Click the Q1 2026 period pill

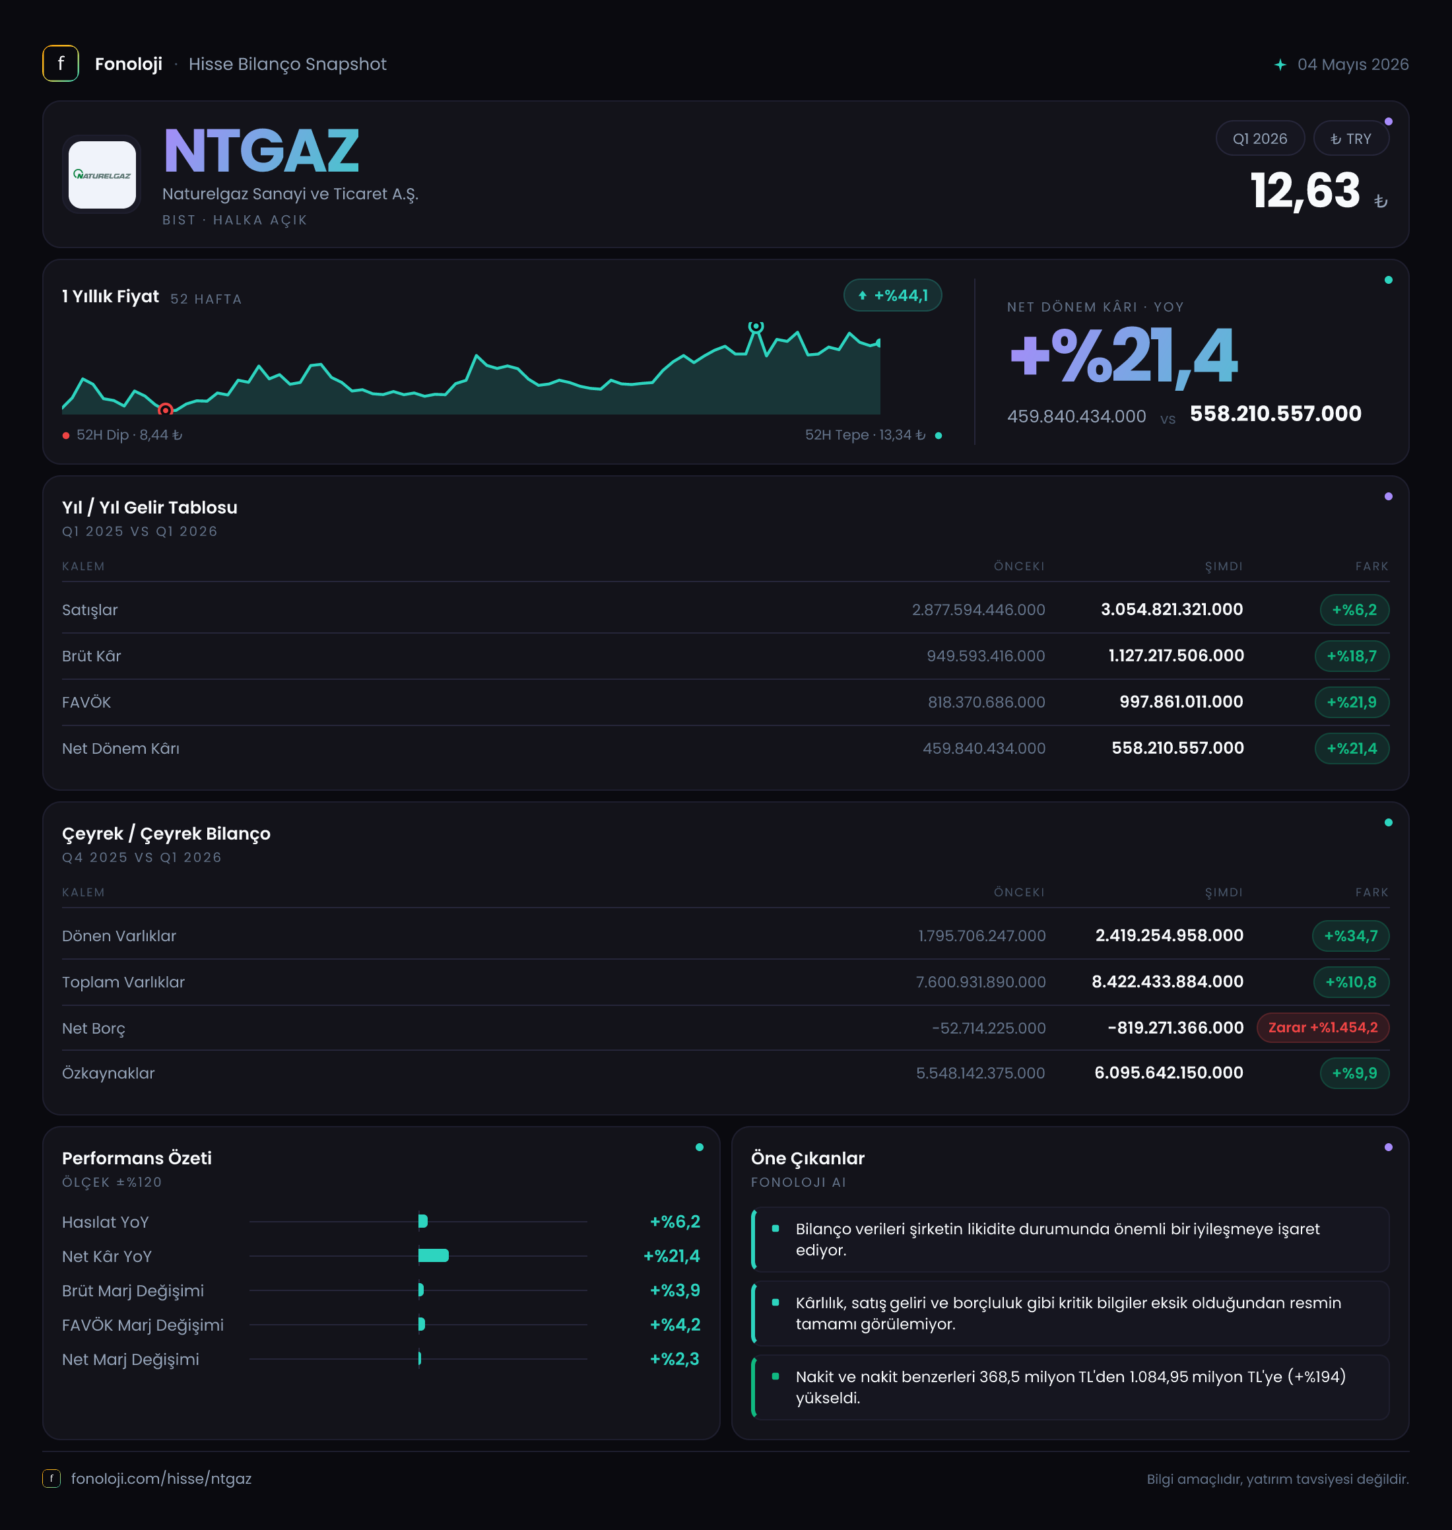pyautogui.click(x=1260, y=139)
